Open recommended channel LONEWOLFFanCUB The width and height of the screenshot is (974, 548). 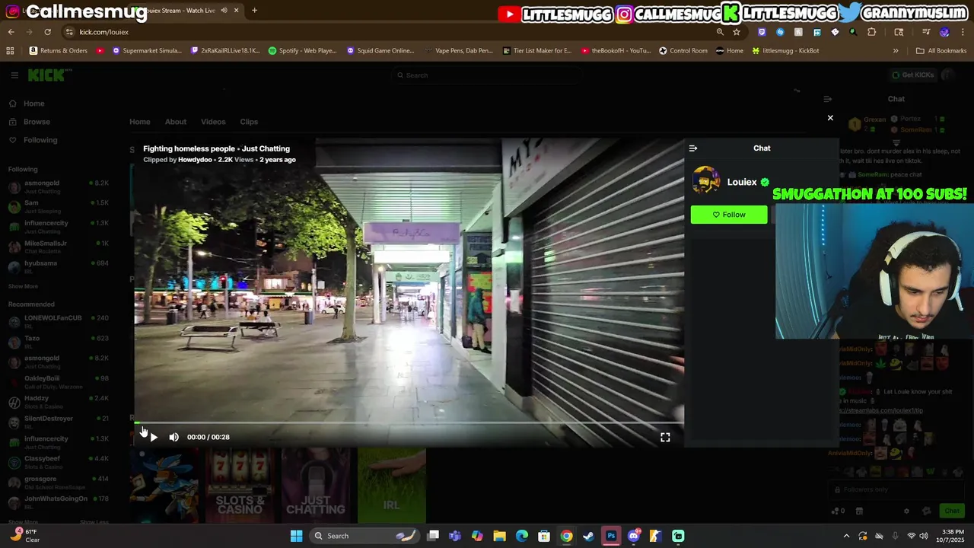coord(59,321)
